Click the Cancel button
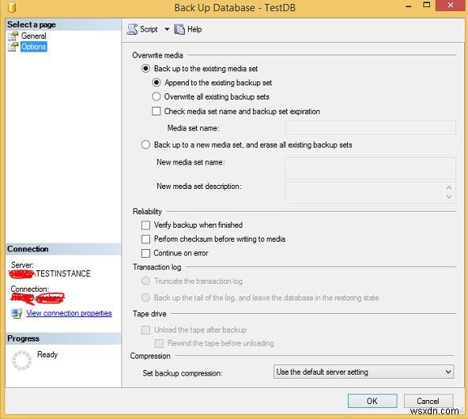 pos(428,401)
